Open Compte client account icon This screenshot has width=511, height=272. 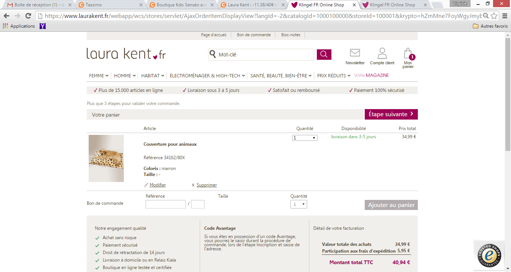coord(382,53)
